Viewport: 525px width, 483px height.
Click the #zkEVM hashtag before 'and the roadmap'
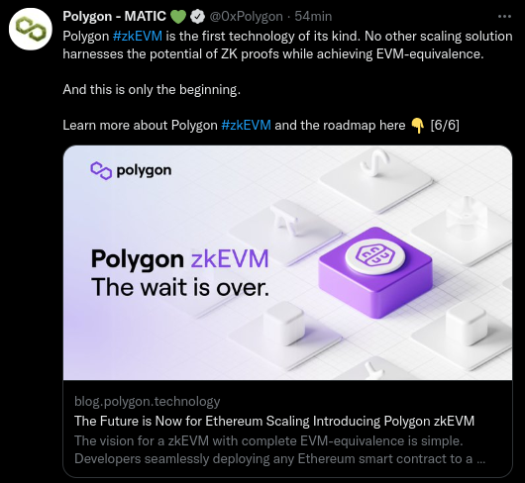(246, 125)
